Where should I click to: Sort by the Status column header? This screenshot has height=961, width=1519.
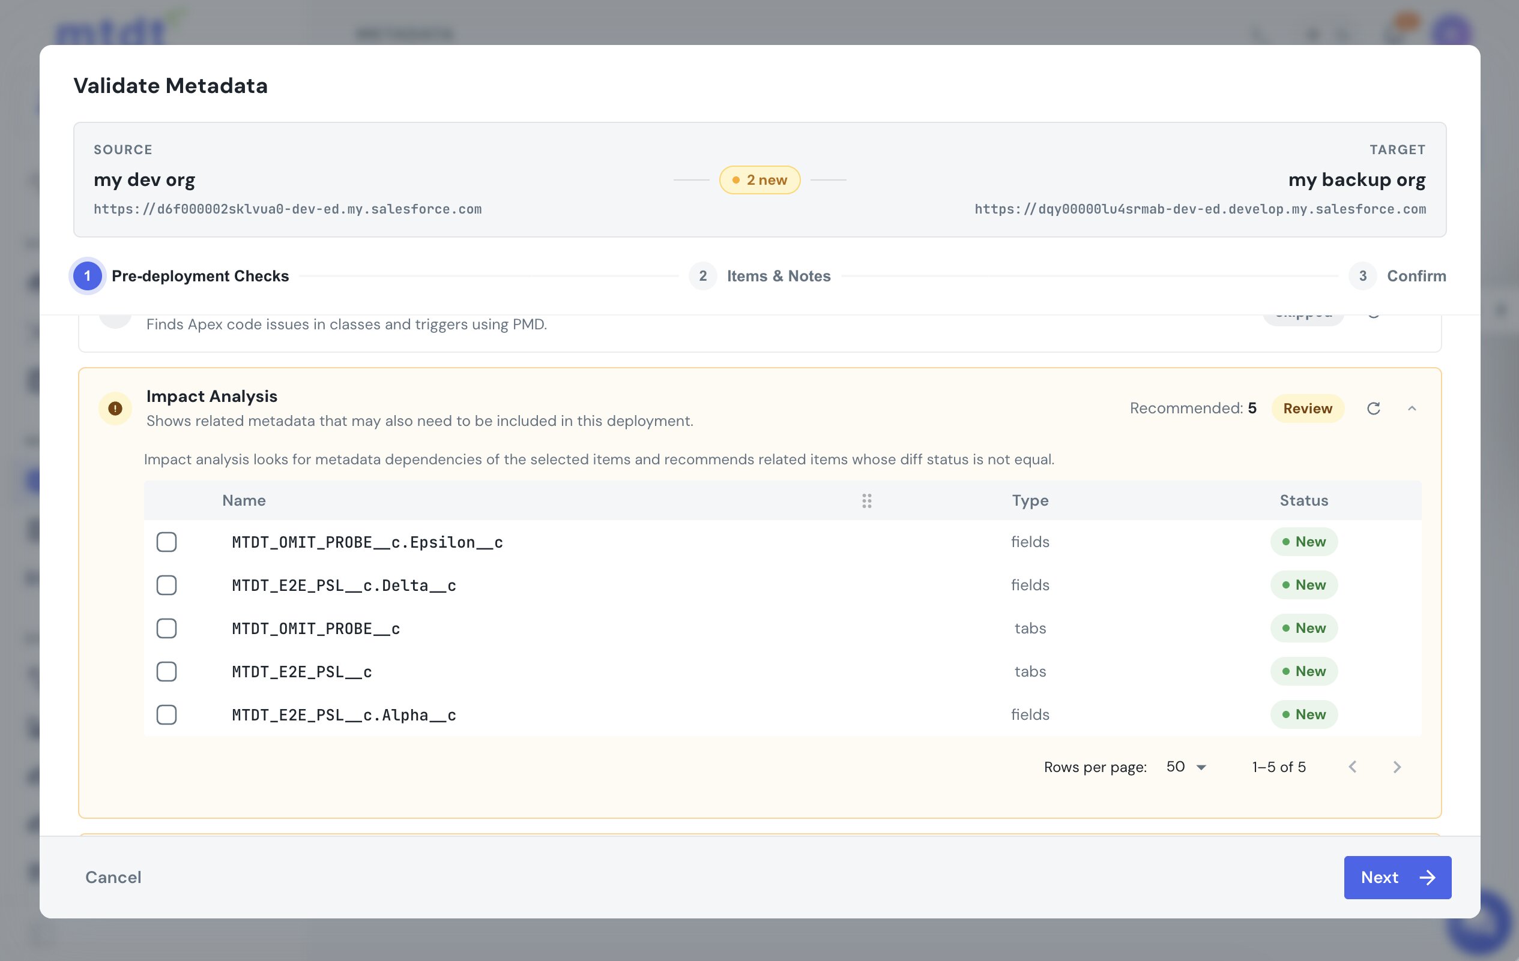click(x=1304, y=501)
